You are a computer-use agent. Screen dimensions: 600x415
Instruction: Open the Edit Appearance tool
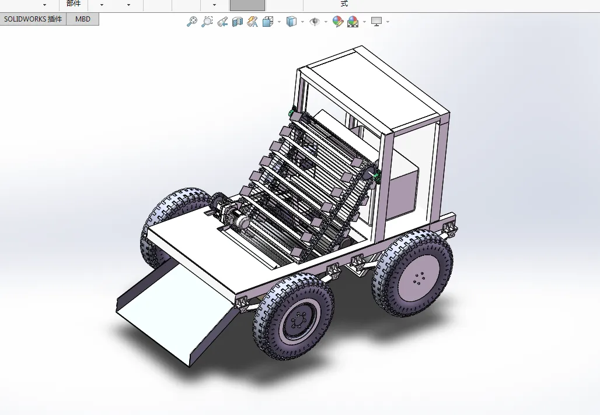tap(337, 22)
